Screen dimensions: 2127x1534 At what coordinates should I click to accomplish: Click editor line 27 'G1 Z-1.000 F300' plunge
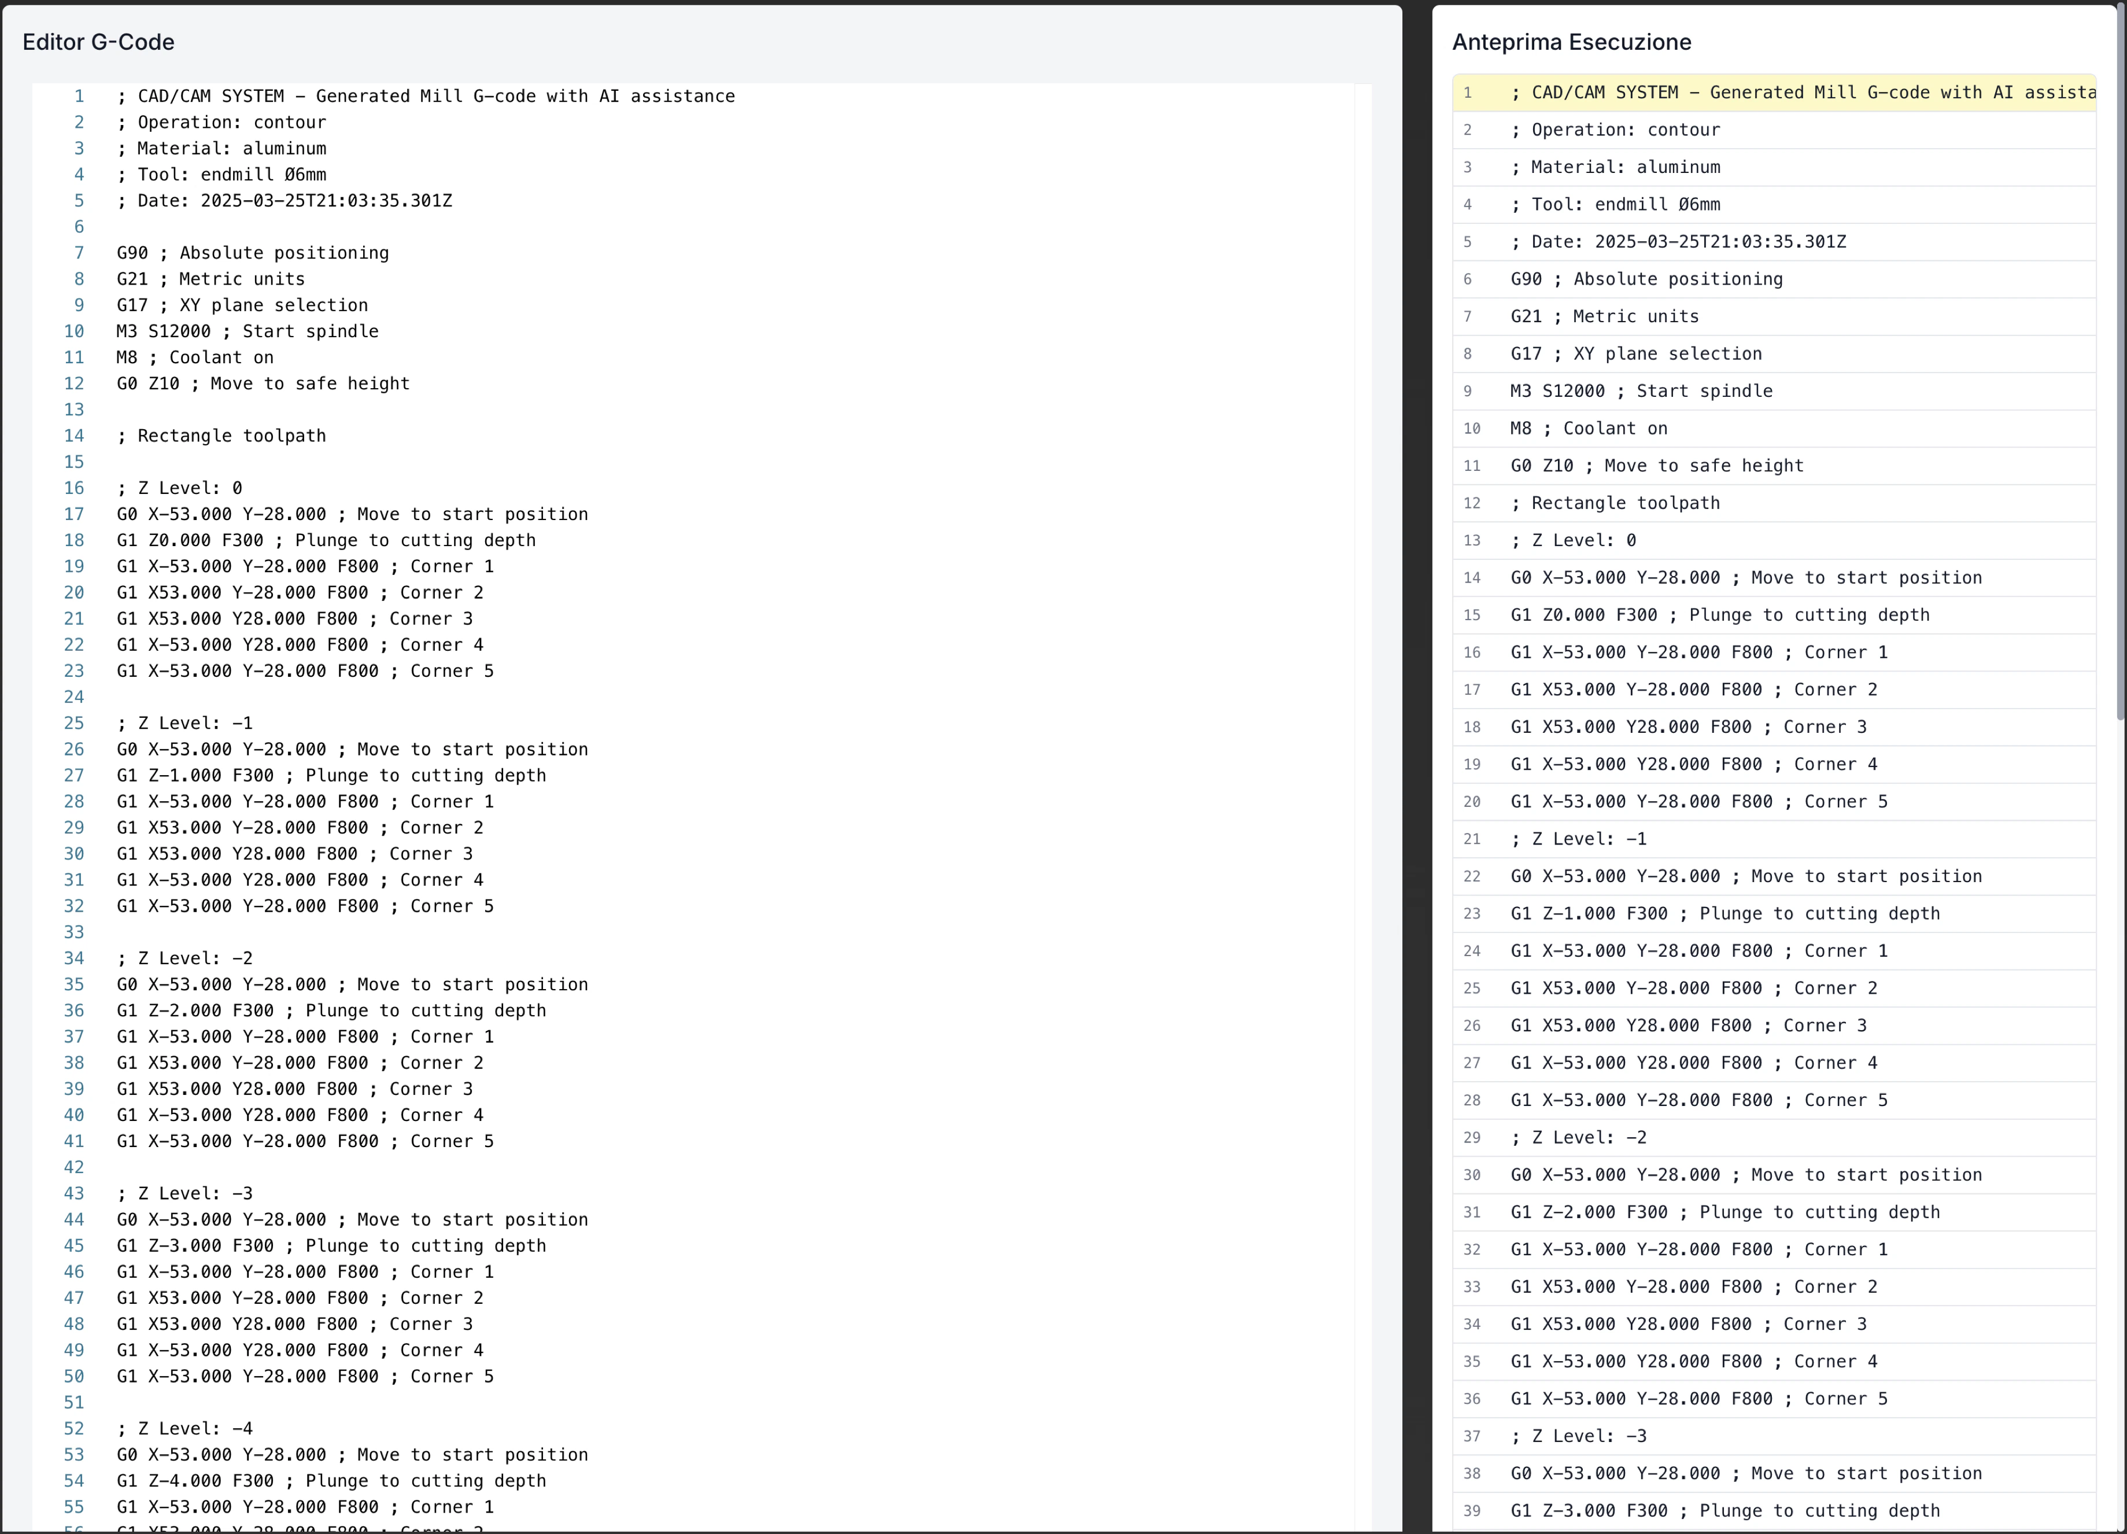[331, 776]
